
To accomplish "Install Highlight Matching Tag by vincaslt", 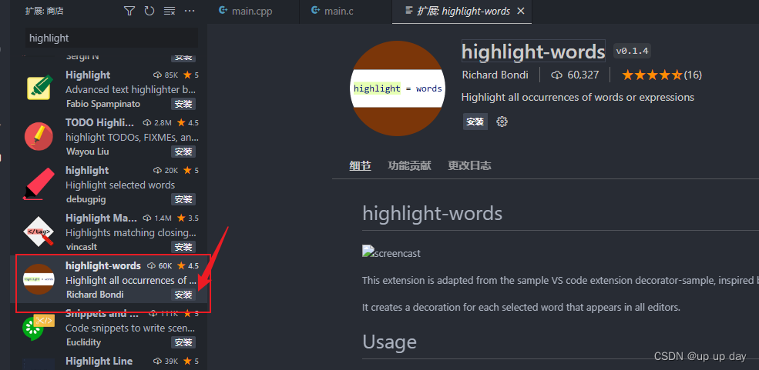I will tap(183, 247).
